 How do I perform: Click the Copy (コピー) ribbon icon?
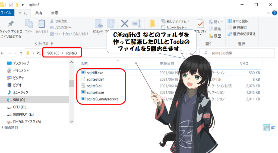(29, 26)
